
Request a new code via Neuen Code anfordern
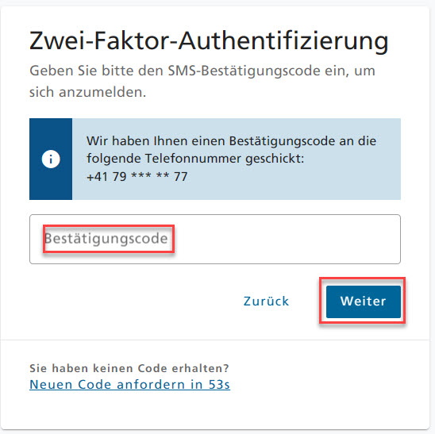130,385
